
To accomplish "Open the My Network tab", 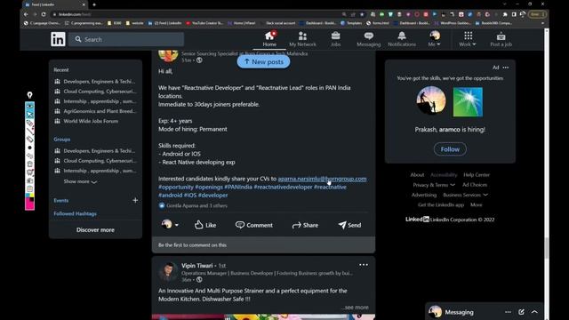I will [302, 39].
